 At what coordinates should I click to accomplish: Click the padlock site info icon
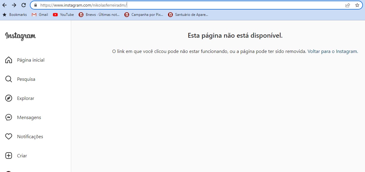(x=36, y=5)
